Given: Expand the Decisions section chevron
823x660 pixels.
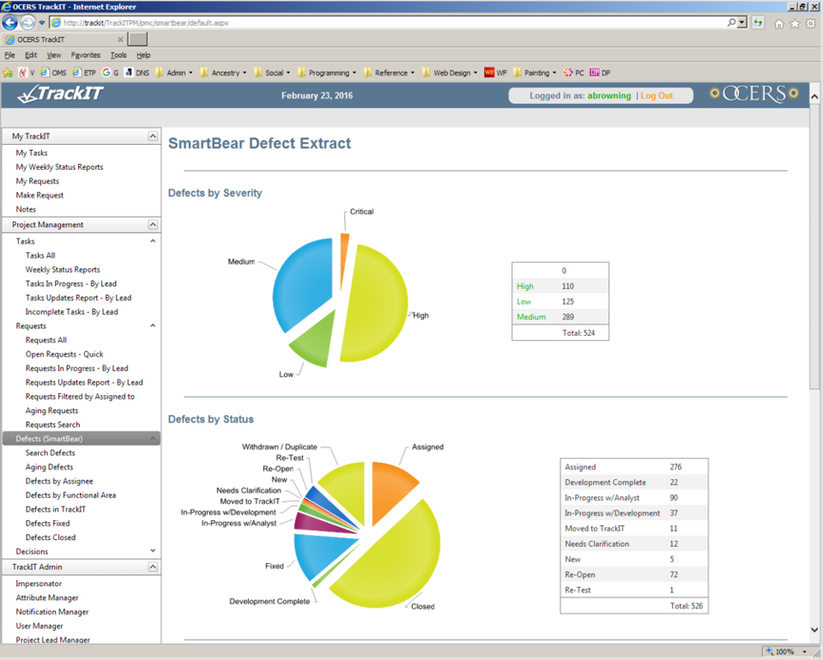Looking at the screenshot, I should click(153, 551).
